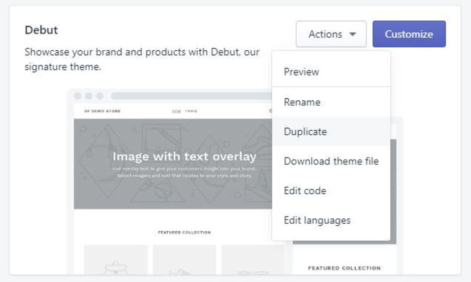
Task: Click the third browser window dot
Action: 100,96
